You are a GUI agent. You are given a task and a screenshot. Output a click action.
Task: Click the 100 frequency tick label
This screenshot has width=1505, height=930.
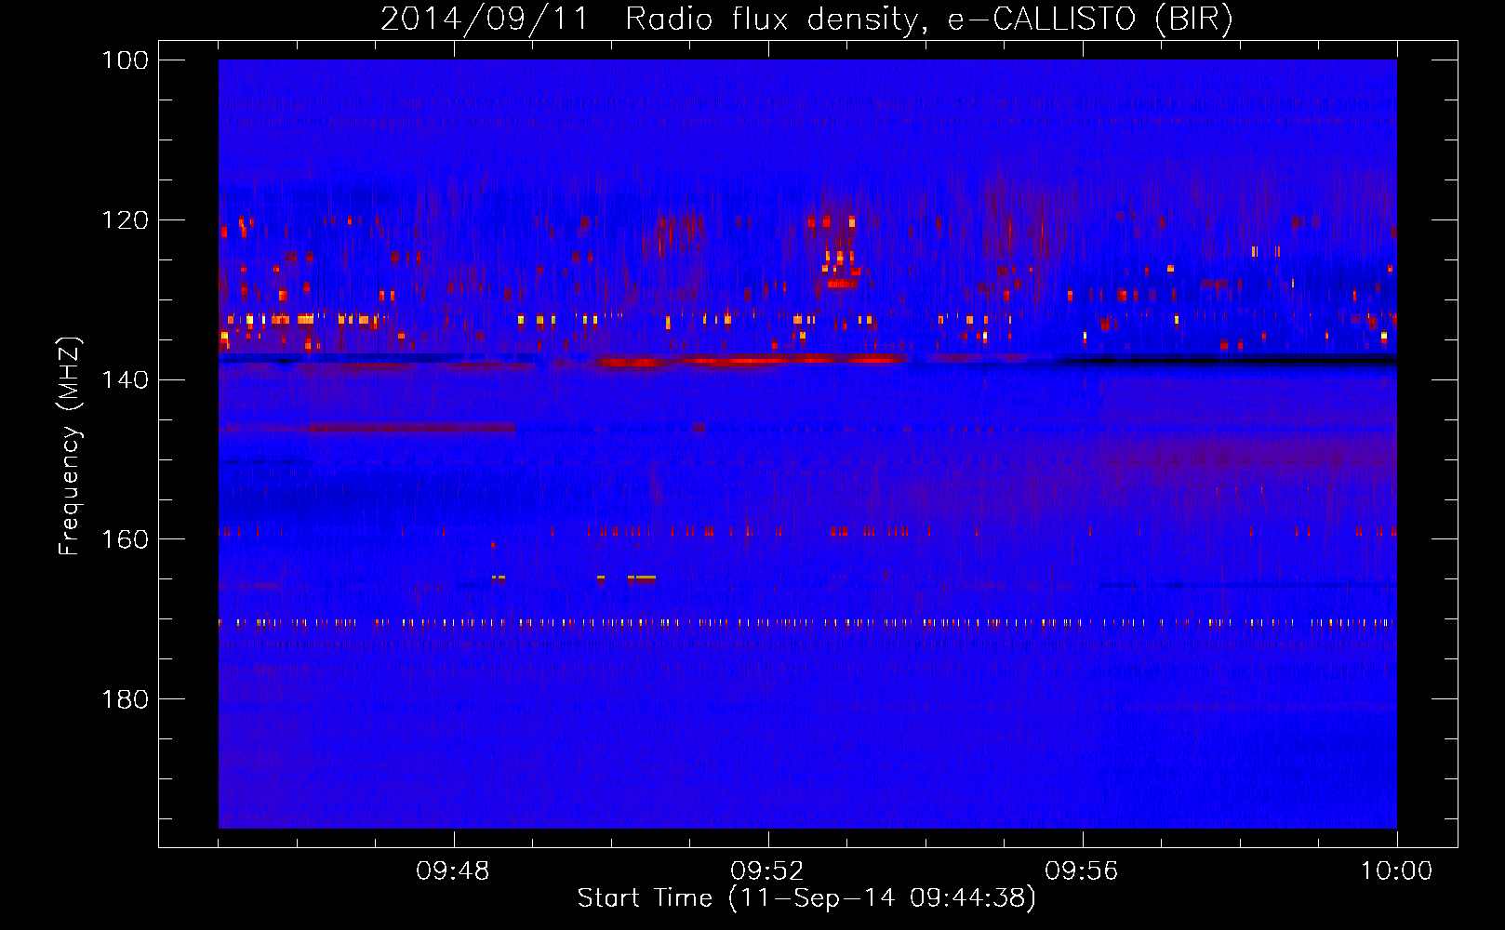(x=126, y=60)
